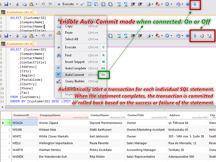Viewport: 216px width, 162px height.
Task: Click Undo arrow in the upper toolbar
Action: click(43, 4)
